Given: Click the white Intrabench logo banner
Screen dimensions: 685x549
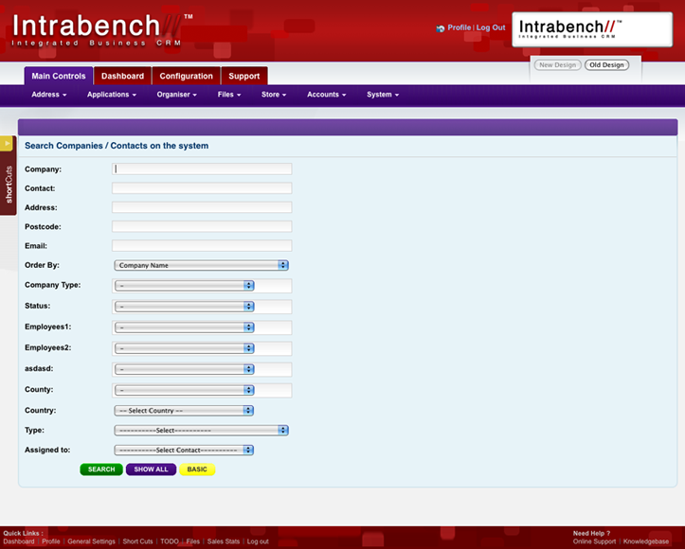Looking at the screenshot, I should click(x=592, y=29).
